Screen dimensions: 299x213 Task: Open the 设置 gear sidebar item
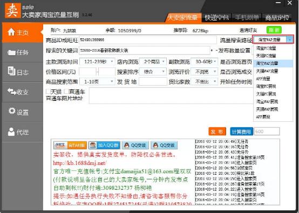23,112
